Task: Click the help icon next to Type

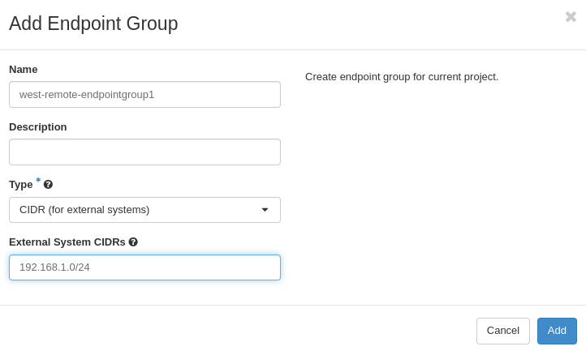Action: point(48,185)
